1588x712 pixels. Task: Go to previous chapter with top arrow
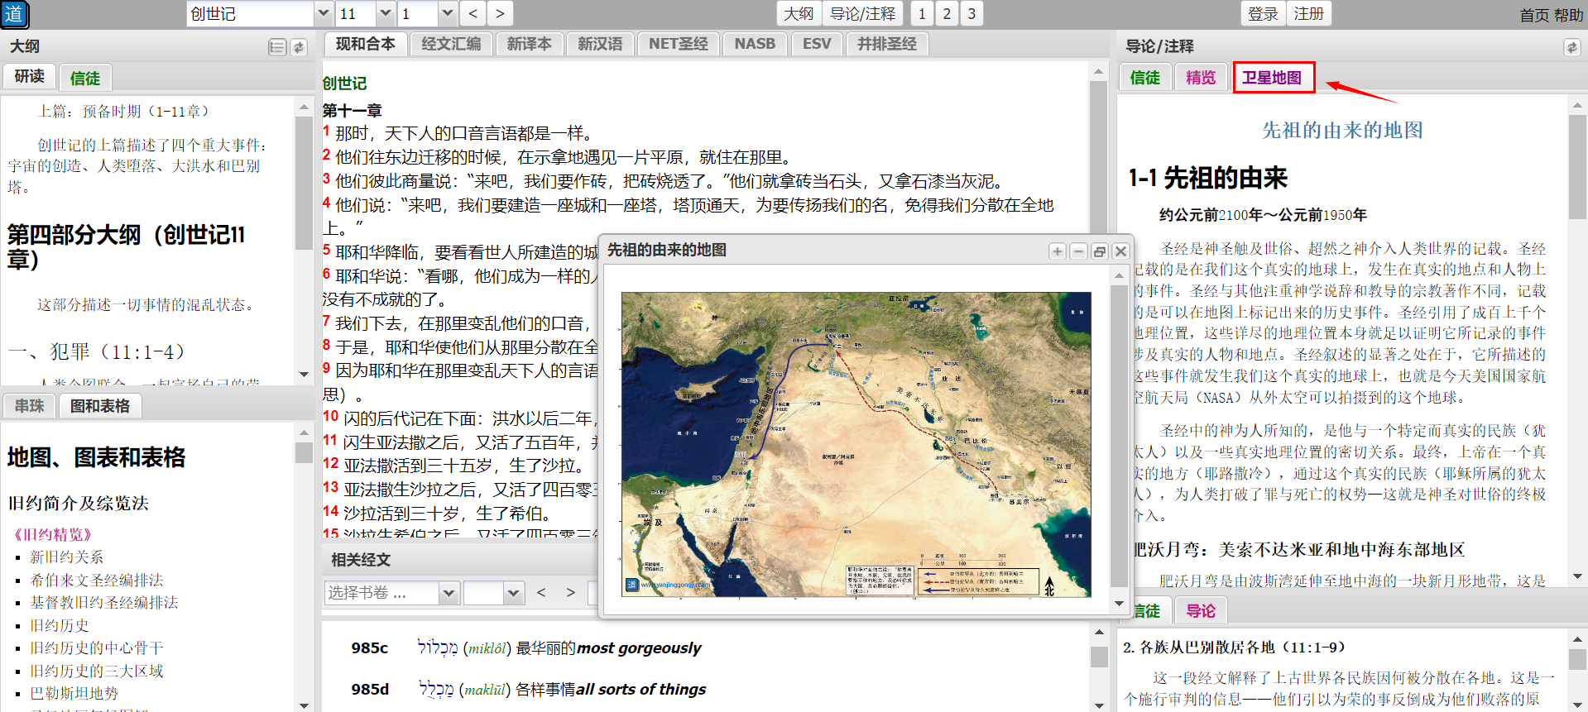click(x=473, y=13)
